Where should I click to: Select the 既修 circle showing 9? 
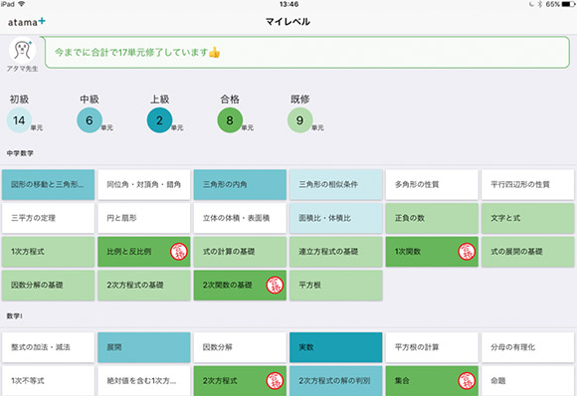point(299,120)
